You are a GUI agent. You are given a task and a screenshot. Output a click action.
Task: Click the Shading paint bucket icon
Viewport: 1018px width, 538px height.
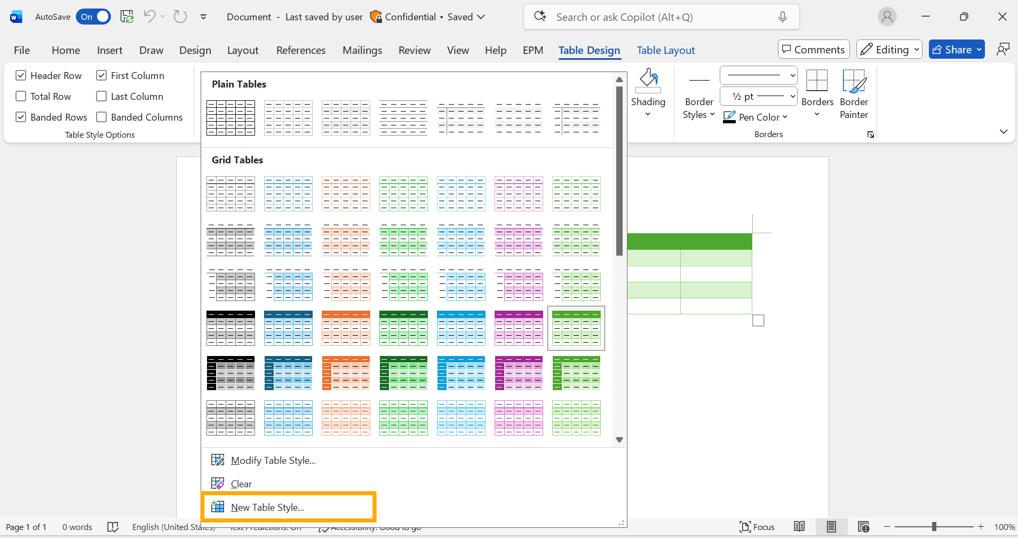648,81
